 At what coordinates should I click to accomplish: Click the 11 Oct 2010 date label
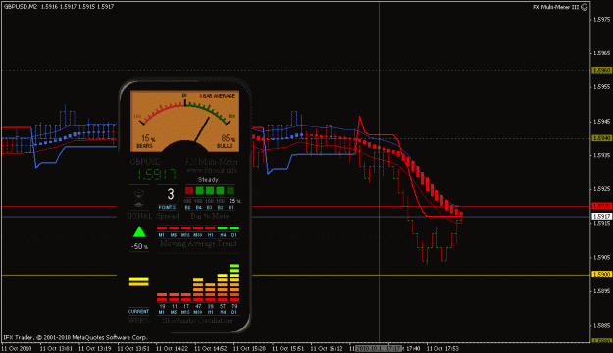[x=17, y=348]
